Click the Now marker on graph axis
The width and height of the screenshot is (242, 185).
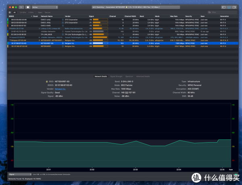point(231,170)
